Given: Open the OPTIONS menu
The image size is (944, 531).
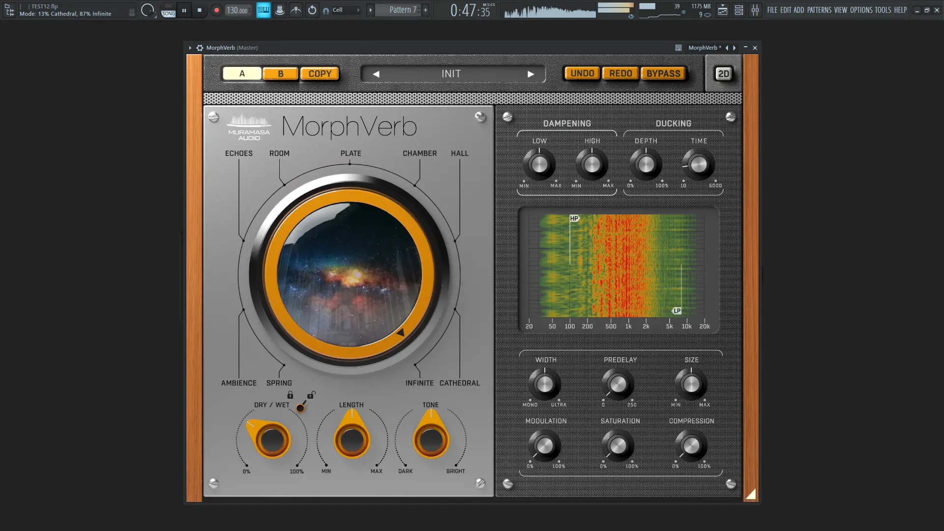Looking at the screenshot, I should click(x=861, y=10).
